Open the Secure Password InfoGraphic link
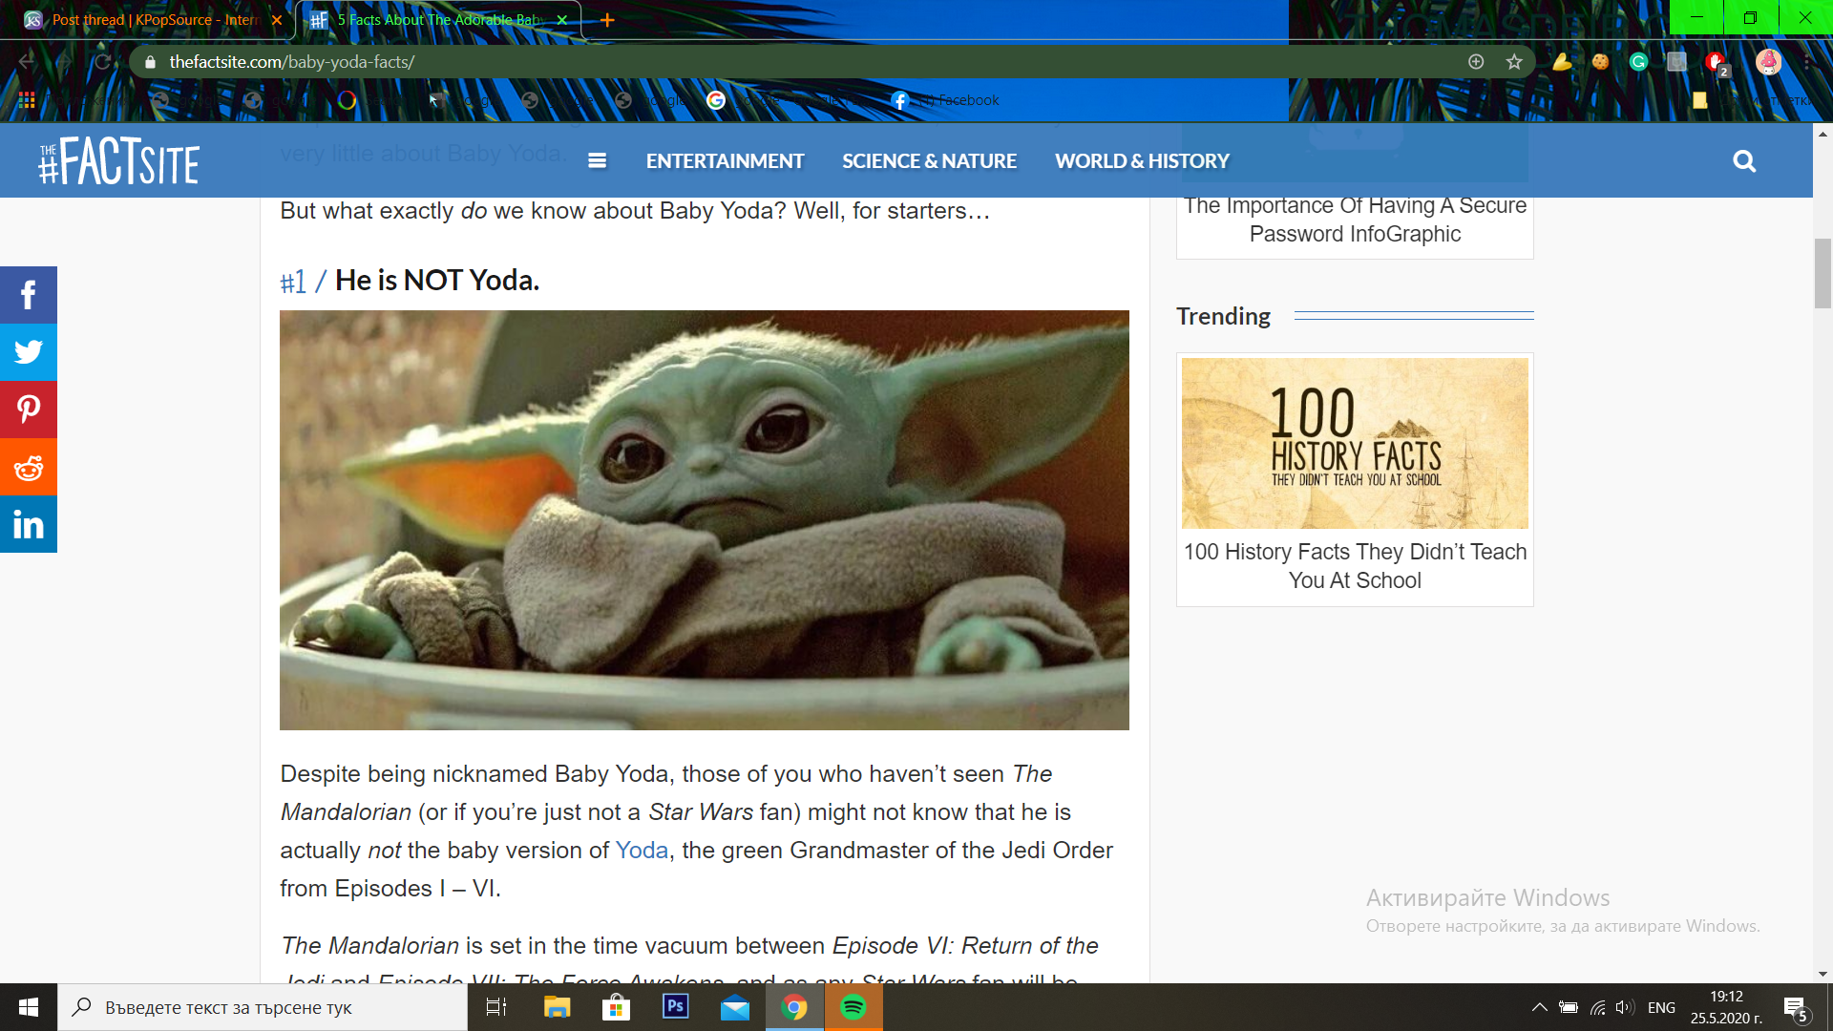Screen dimensions: 1833x1031 tap(1355, 220)
